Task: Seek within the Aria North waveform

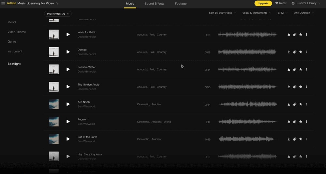Action: tap(248, 104)
